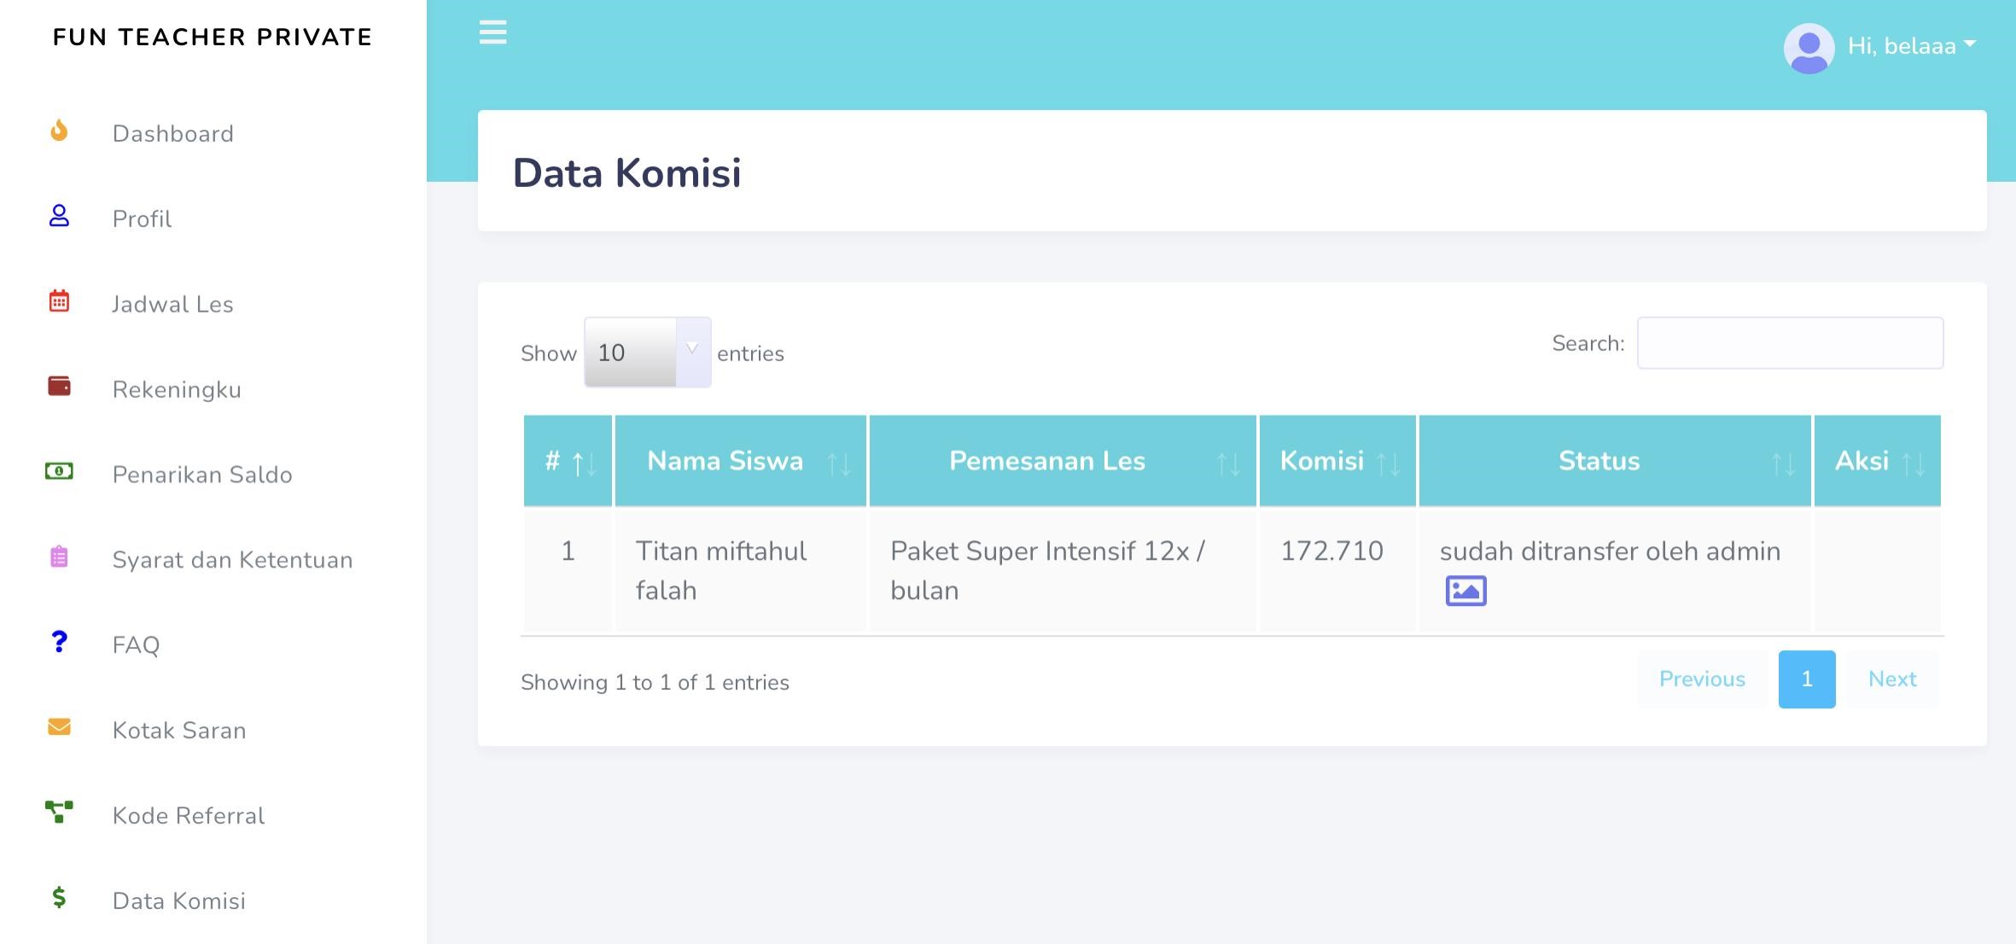2016x944 pixels.
Task: Go to Kotak Saran menu item
Action: [x=179, y=731]
